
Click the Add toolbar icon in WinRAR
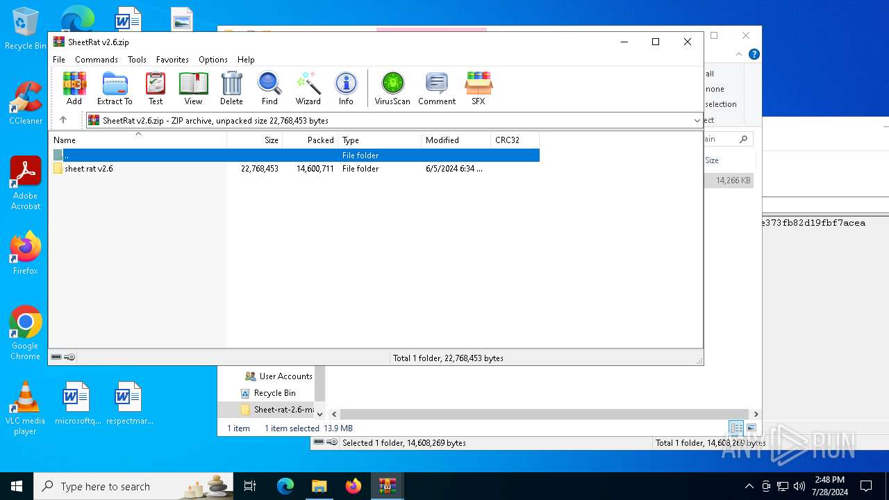point(74,88)
